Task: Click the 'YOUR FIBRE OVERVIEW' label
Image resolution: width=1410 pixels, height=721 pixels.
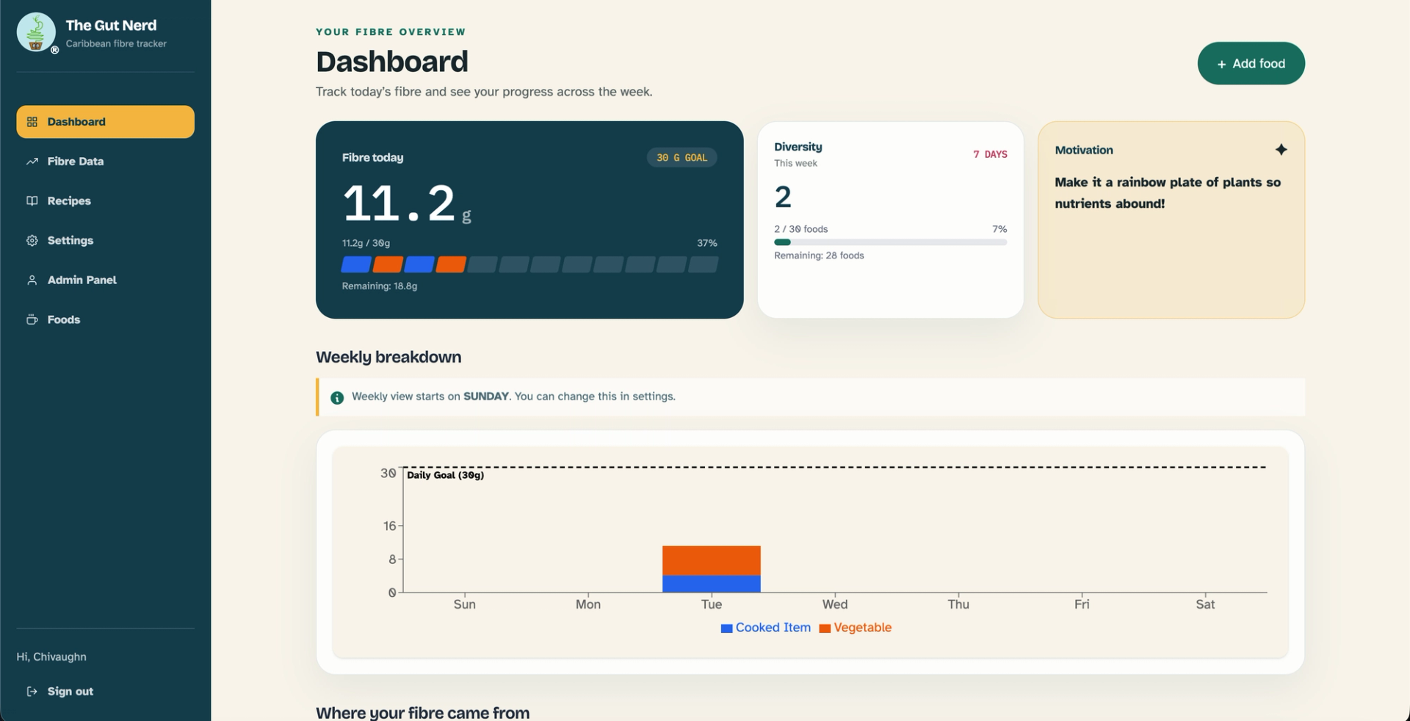Action: coord(391,32)
